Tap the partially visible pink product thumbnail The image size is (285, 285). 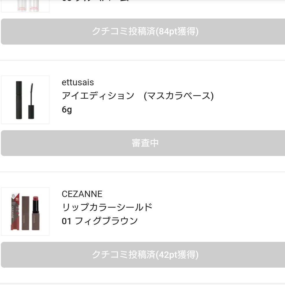click(x=25, y=6)
